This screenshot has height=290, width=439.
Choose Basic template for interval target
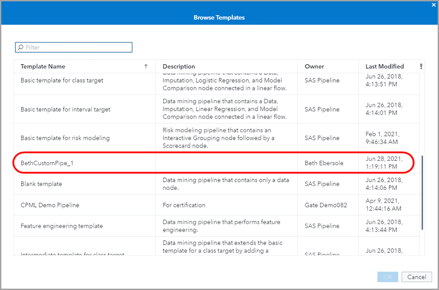coord(66,109)
